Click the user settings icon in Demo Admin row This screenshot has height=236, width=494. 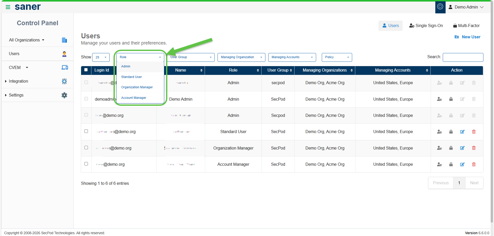439,99
